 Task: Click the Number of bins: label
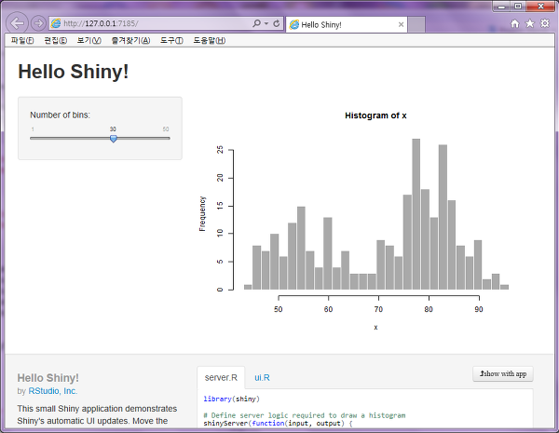tap(60, 115)
